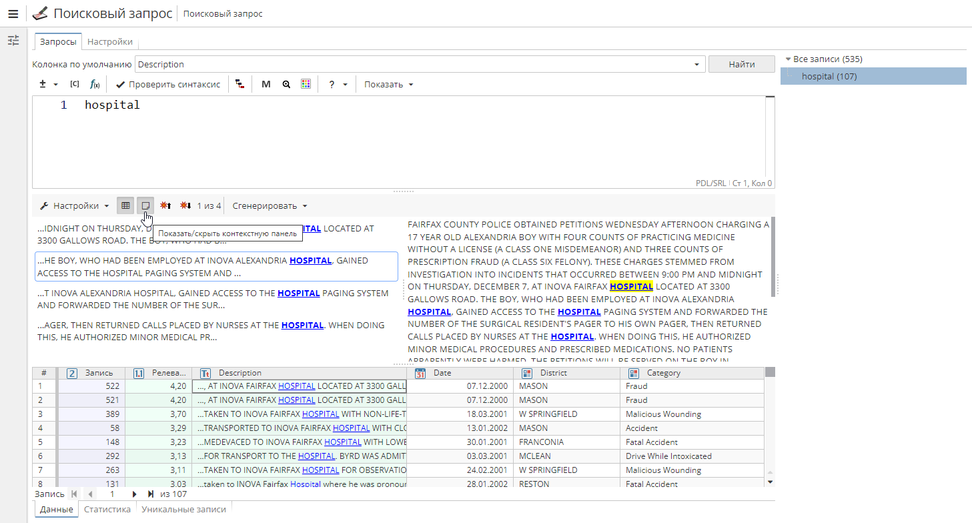Open the Настройки wrench dropdown
Image resolution: width=972 pixels, height=523 pixels.
click(x=75, y=205)
